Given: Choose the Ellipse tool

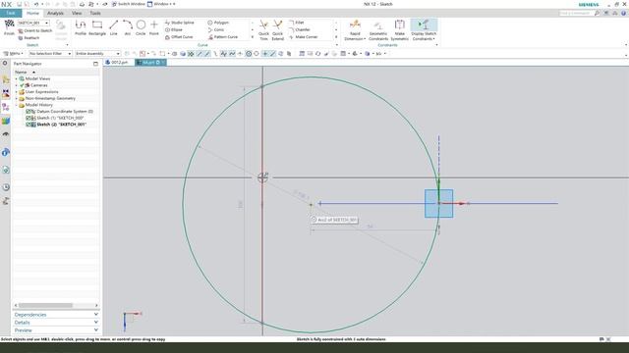Looking at the screenshot, I should click(174, 29).
